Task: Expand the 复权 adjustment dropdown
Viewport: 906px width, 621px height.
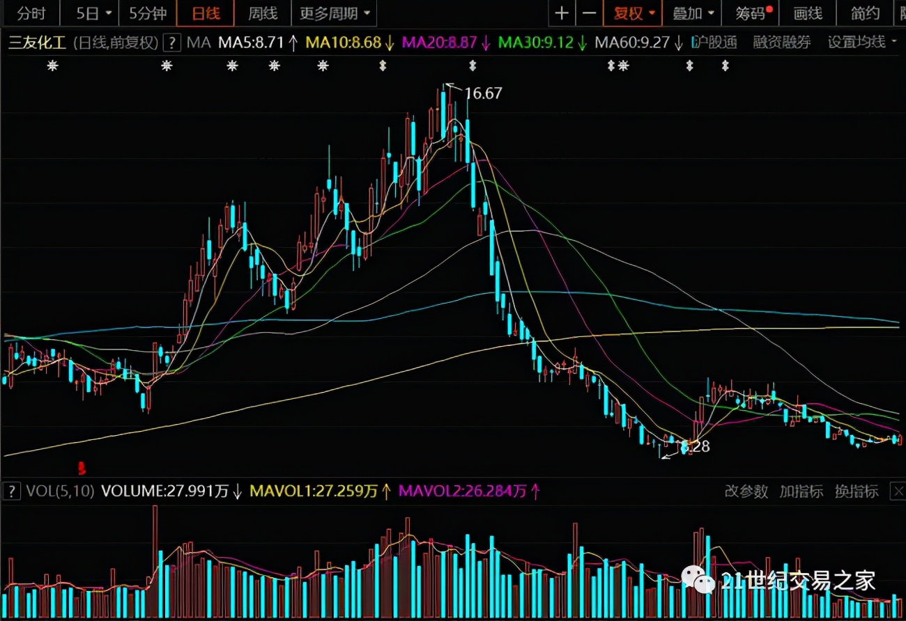Action: pos(633,13)
